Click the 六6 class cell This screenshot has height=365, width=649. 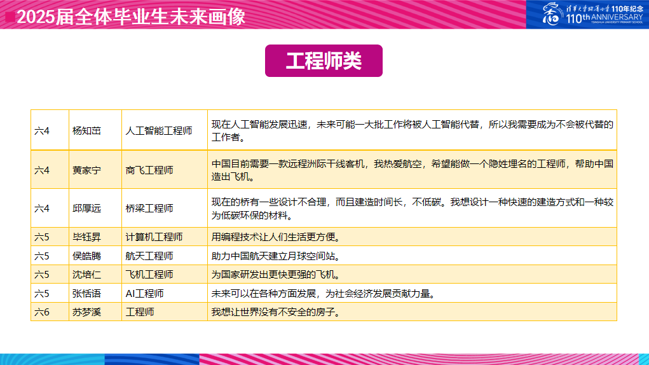point(50,312)
